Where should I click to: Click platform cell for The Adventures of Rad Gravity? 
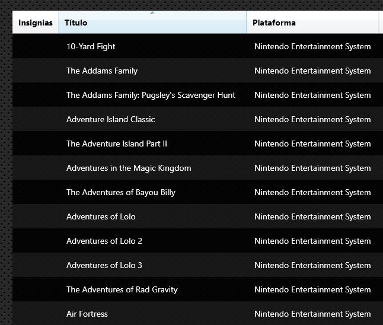click(312, 289)
